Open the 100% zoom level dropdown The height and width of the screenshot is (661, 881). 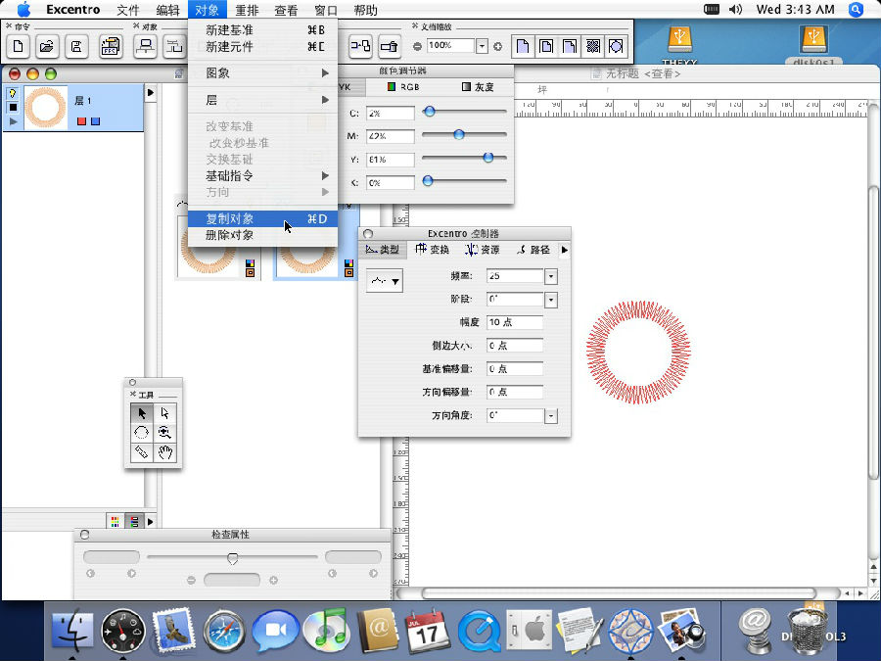coord(482,46)
